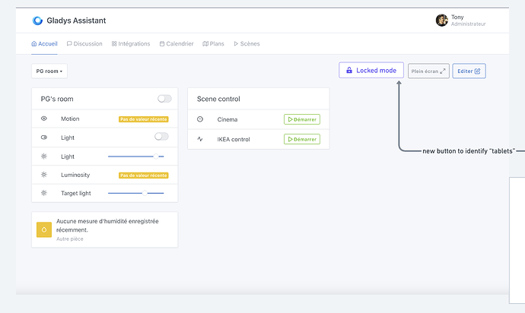This screenshot has height=313, width=525.
Task: Toggle the PG's room master switch
Action: tap(164, 99)
